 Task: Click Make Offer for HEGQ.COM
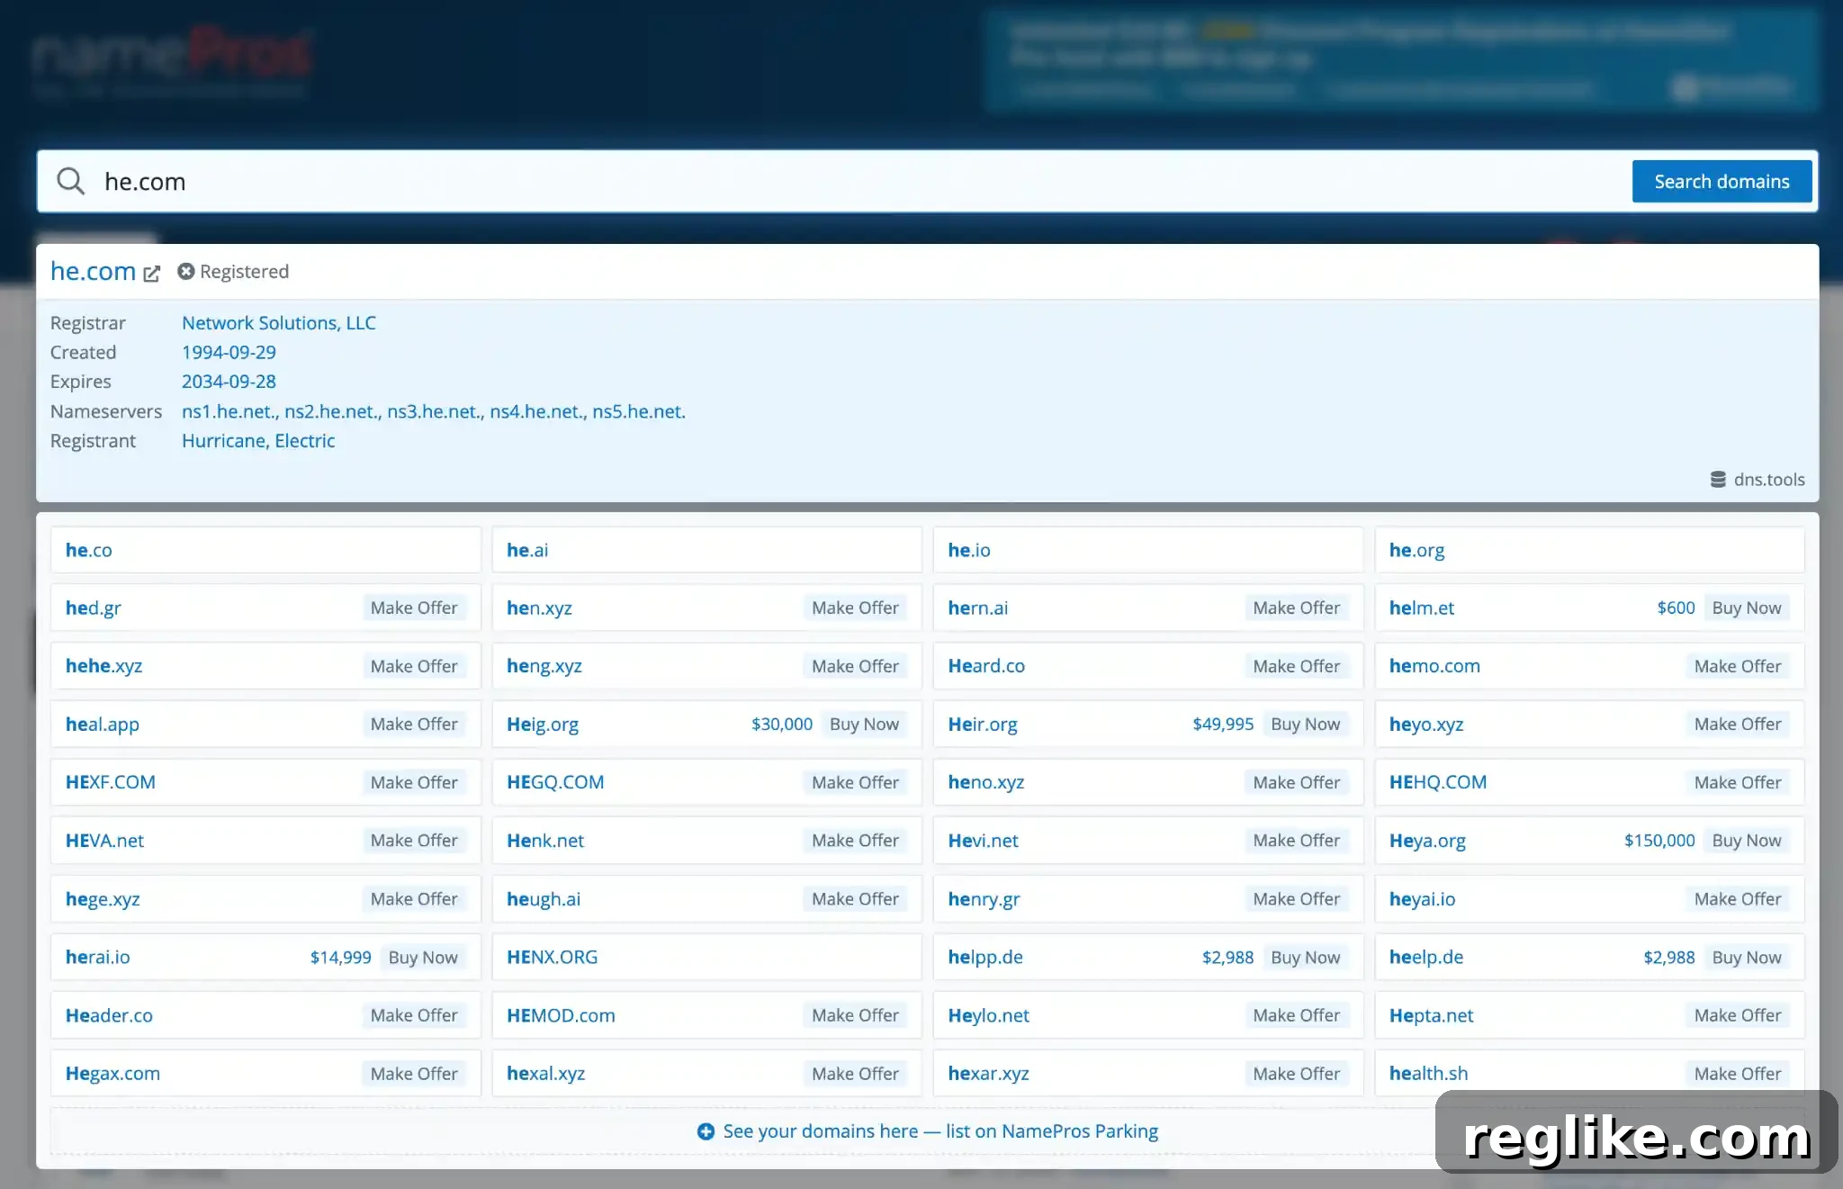855,782
